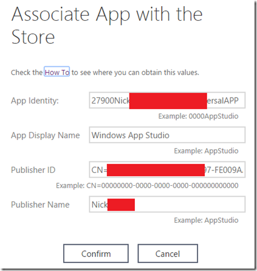The width and height of the screenshot is (257, 271).
Task: Click 'Example: 0000AppStudio' hint text
Action: point(198,116)
